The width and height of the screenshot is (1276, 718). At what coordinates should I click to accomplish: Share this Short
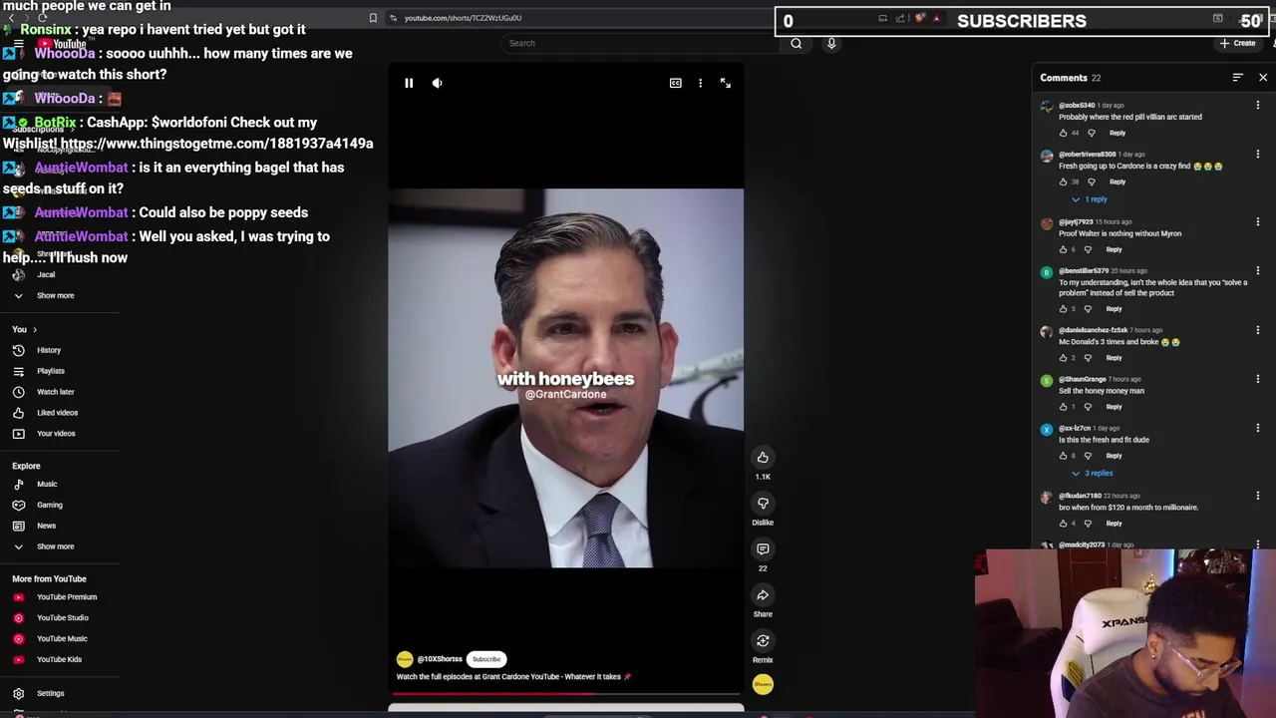tap(763, 594)
